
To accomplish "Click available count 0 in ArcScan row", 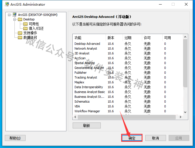I will pyautogui.click(x=165, y=58).
